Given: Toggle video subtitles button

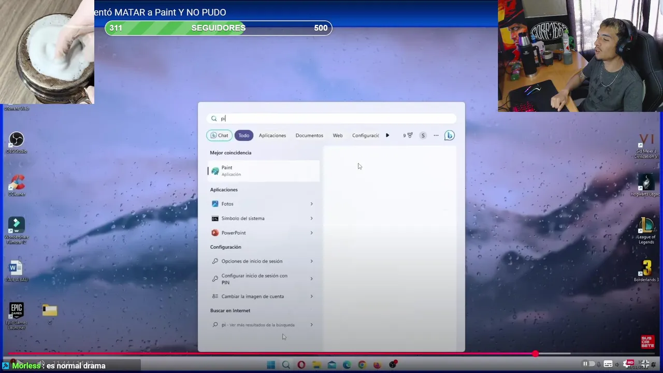Looking at the screenshot, I should tap(608, 364).
